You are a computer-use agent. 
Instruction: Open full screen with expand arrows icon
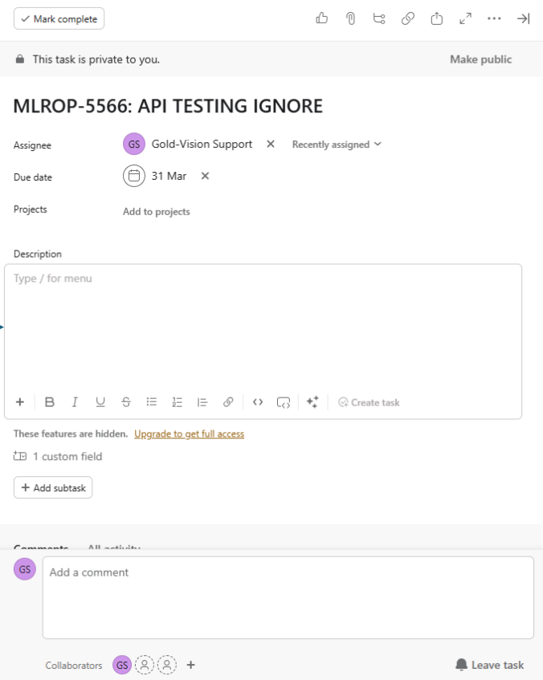pyautogui.click(x=465, y=18)
